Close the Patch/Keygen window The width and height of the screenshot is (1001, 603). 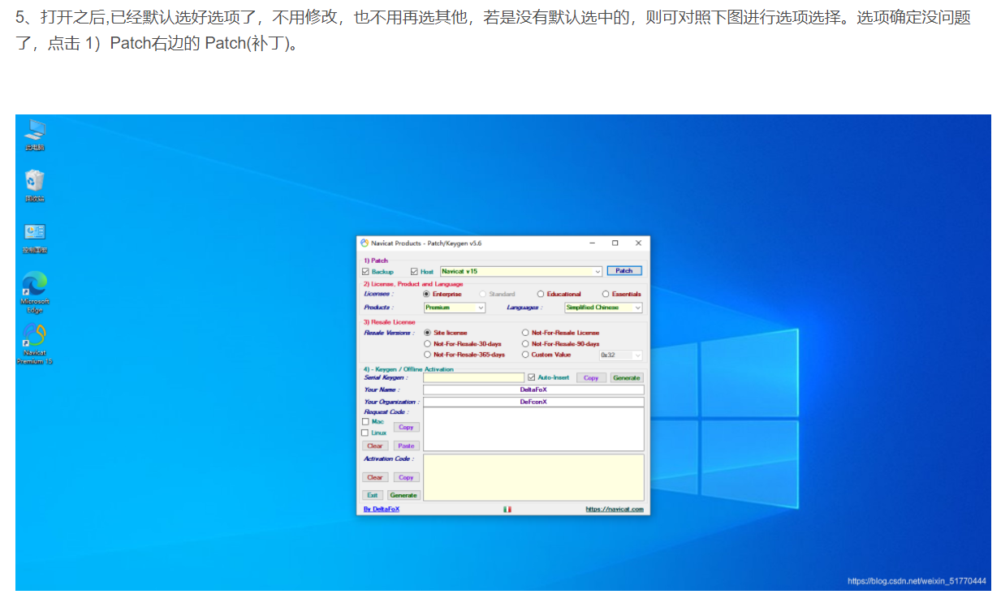point(638,243)
